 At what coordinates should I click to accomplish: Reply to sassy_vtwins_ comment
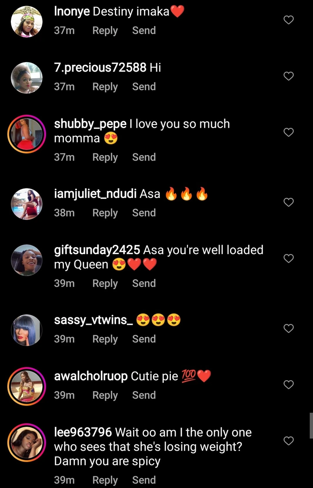pyautogui.click(x=105, y=339)
